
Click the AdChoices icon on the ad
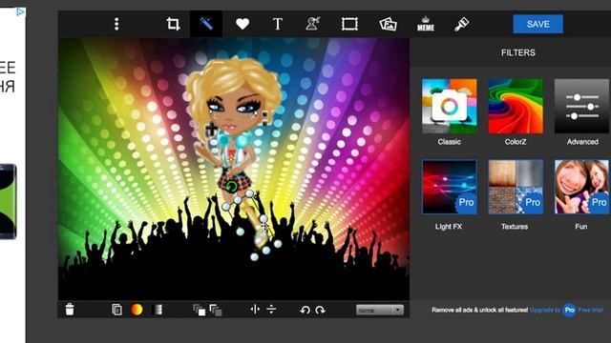(20, 12)
